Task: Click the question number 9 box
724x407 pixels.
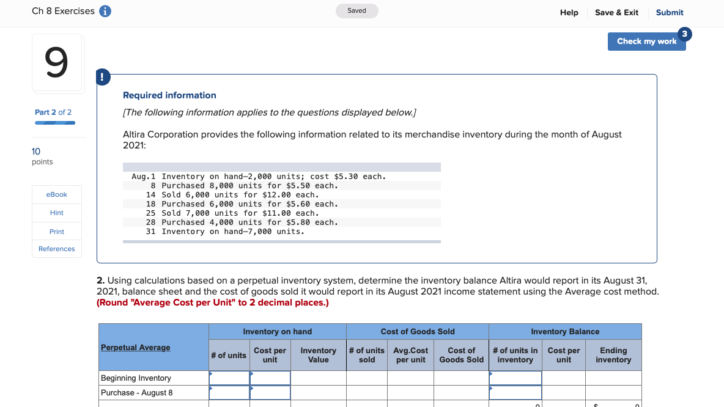Action: point(57,63)
